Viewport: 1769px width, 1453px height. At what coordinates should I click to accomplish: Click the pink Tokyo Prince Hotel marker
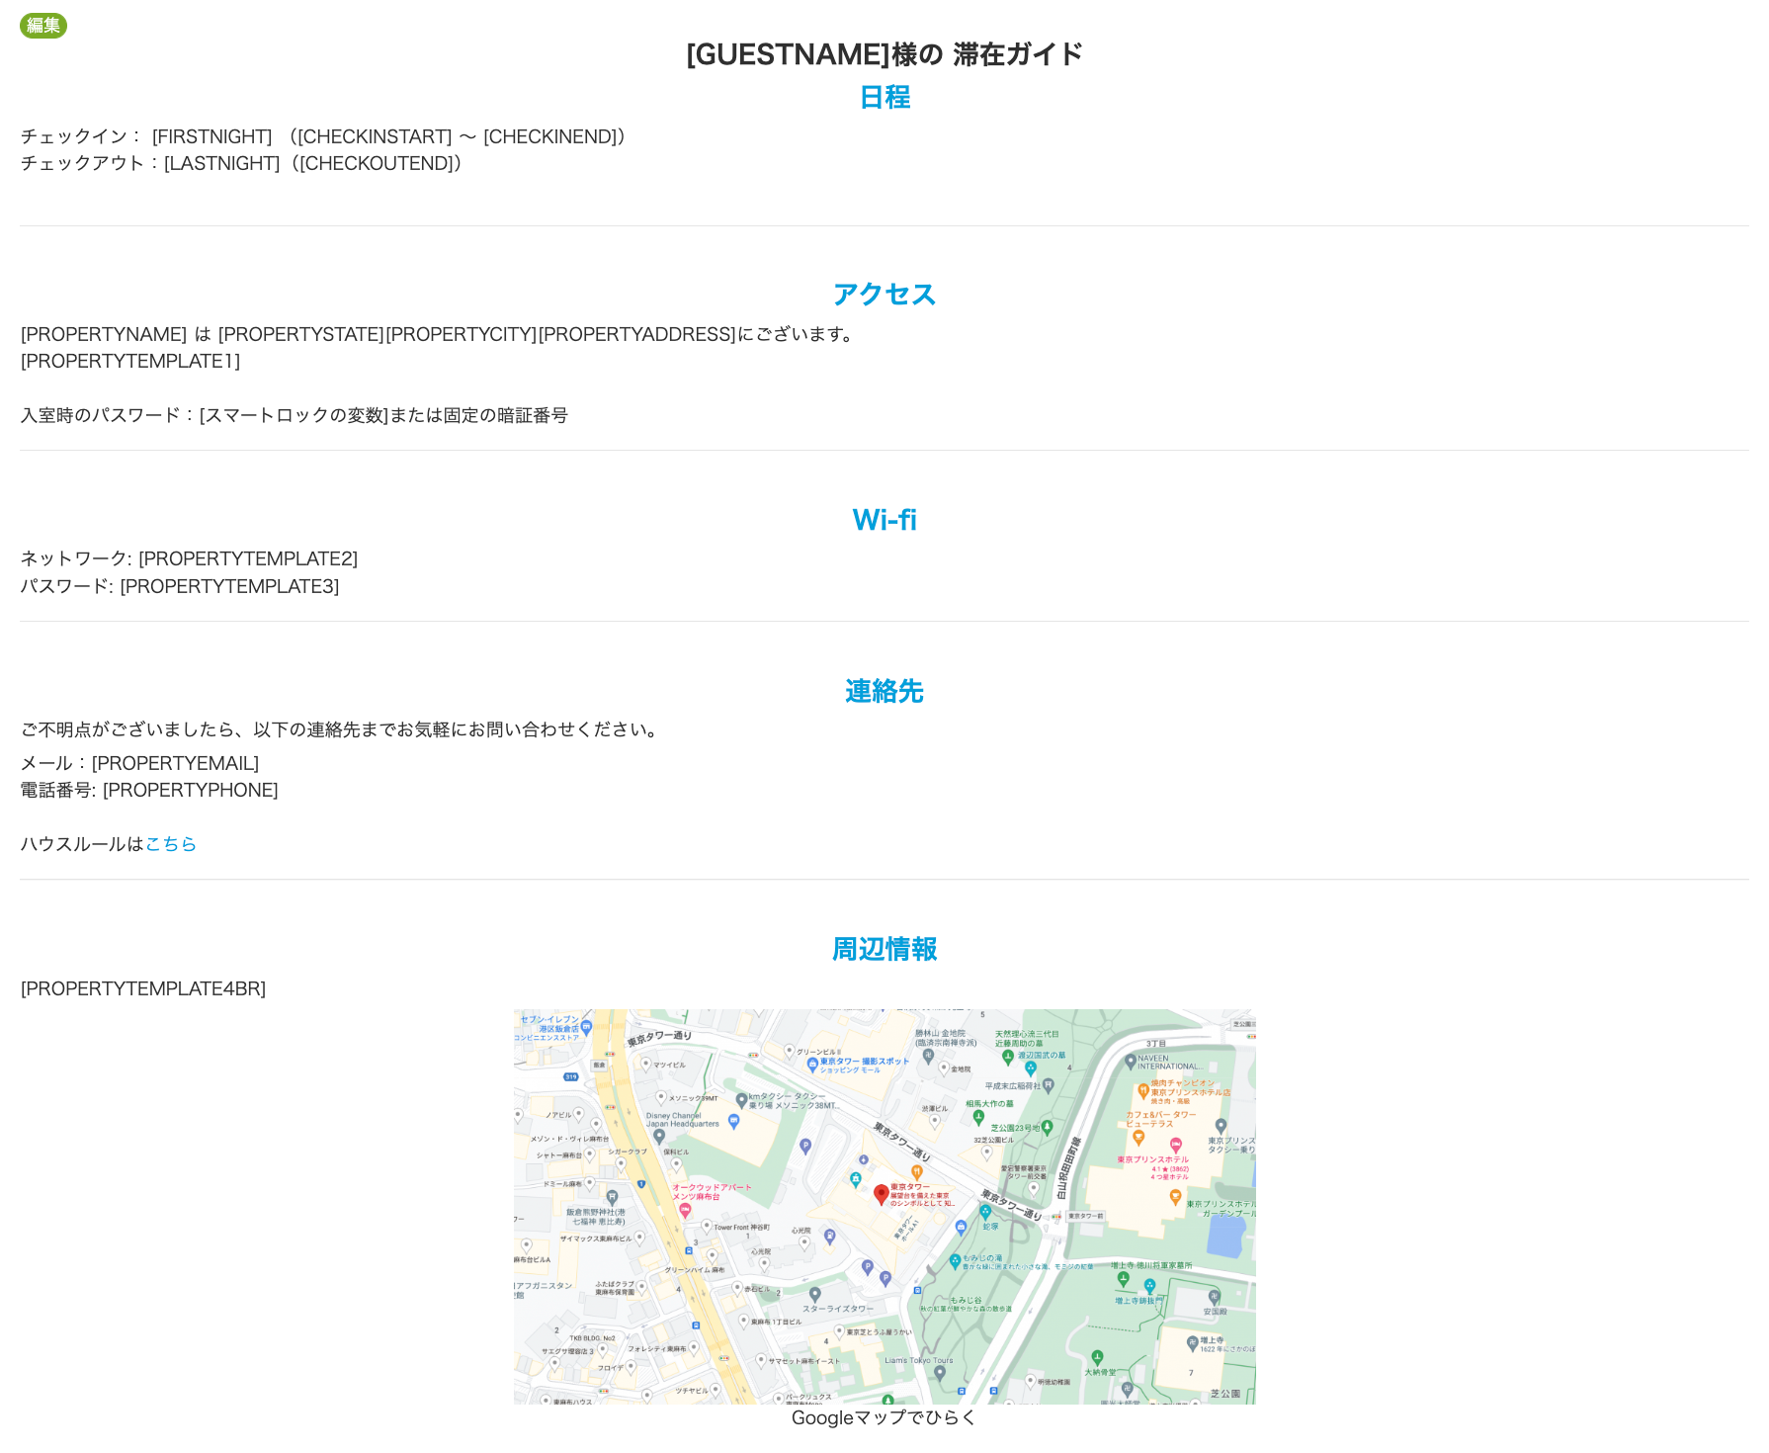click(1175, 1147)
